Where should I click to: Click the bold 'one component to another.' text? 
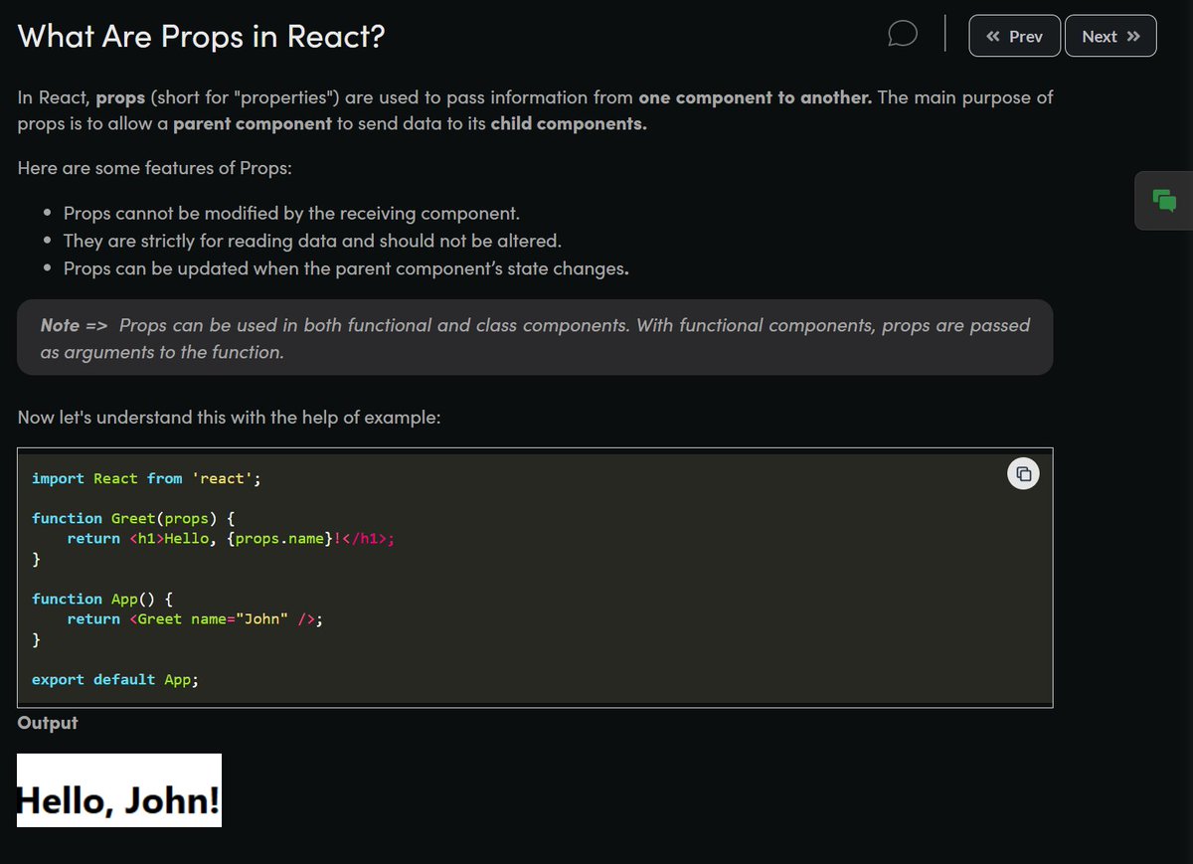pyautogui.click(x=756, y=97)
